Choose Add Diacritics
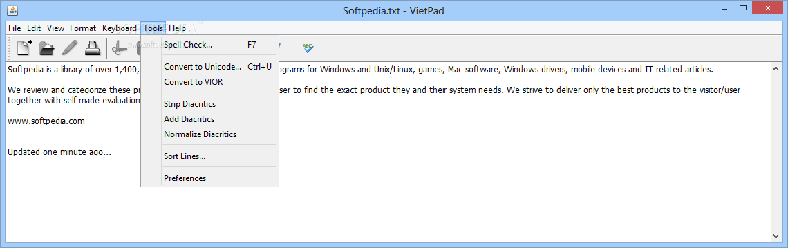The image size is (788, 248). click(209, 118)
